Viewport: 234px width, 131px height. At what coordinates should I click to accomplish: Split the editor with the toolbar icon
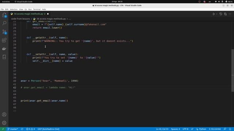click(x=225, y=14)
